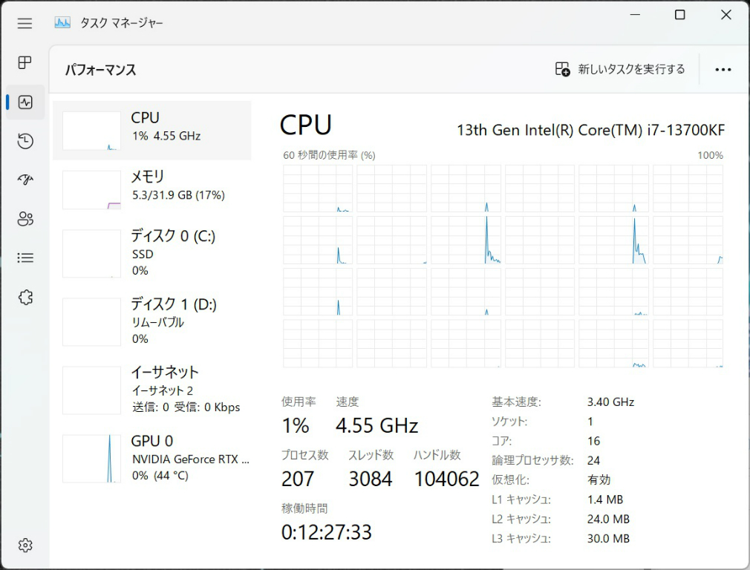Select GPU 0 NVIDIA GeForce entry
Screen dimensions: 750x570
[152, 457]
